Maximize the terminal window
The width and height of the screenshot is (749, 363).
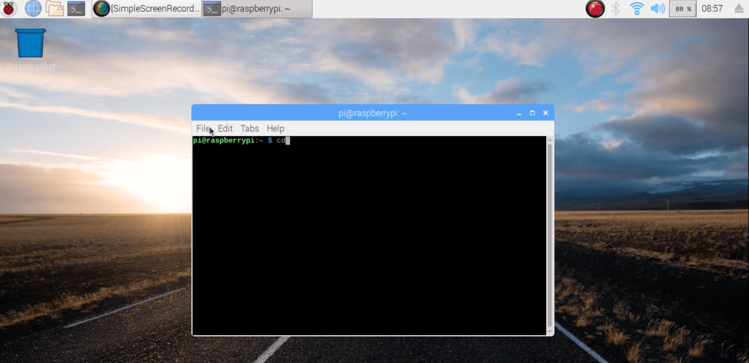532,113
